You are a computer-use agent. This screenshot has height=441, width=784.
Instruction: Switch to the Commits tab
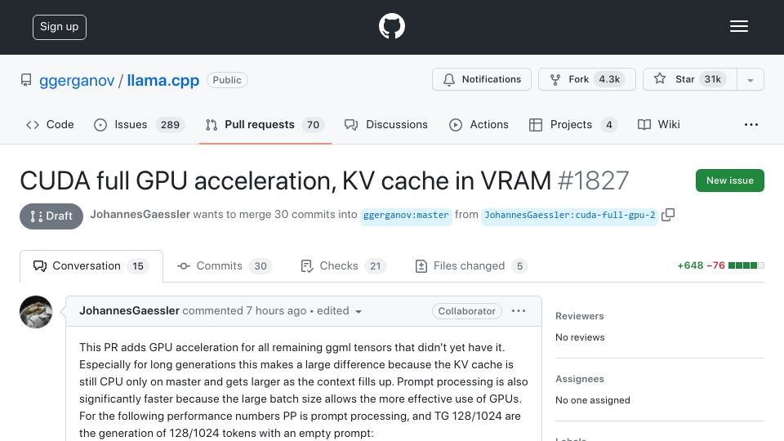pos(225,266)
